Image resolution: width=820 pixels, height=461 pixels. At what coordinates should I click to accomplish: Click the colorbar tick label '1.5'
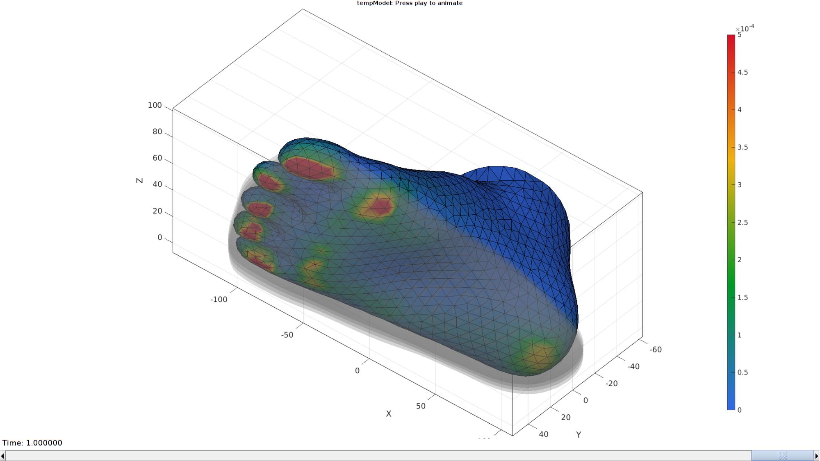pyautogui.click(x=743, y=297)
